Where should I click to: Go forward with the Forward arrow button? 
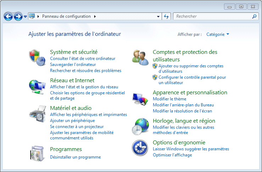pyautogui.click(x=18, y=16)
